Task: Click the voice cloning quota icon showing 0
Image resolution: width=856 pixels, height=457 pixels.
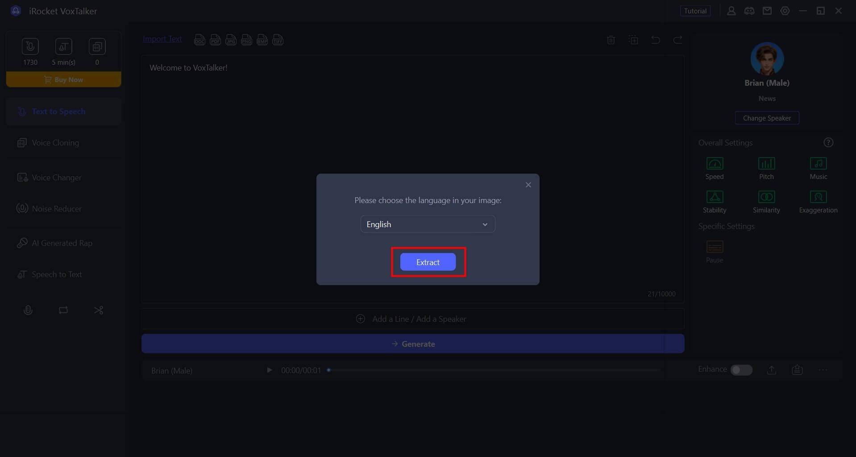Action: click(97, 46)
